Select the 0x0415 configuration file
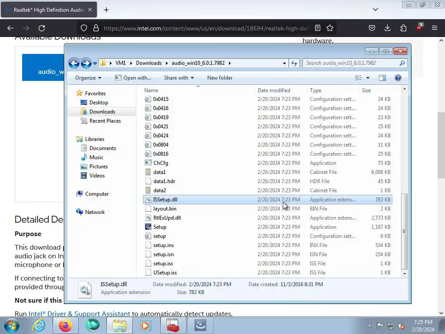Screen dimensions: 445x334 pyautogui.click(x=268, y=99)
